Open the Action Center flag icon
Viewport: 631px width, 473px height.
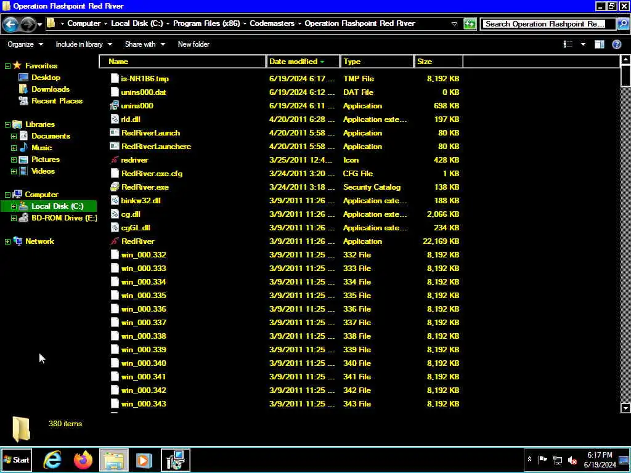pos(543,459)
